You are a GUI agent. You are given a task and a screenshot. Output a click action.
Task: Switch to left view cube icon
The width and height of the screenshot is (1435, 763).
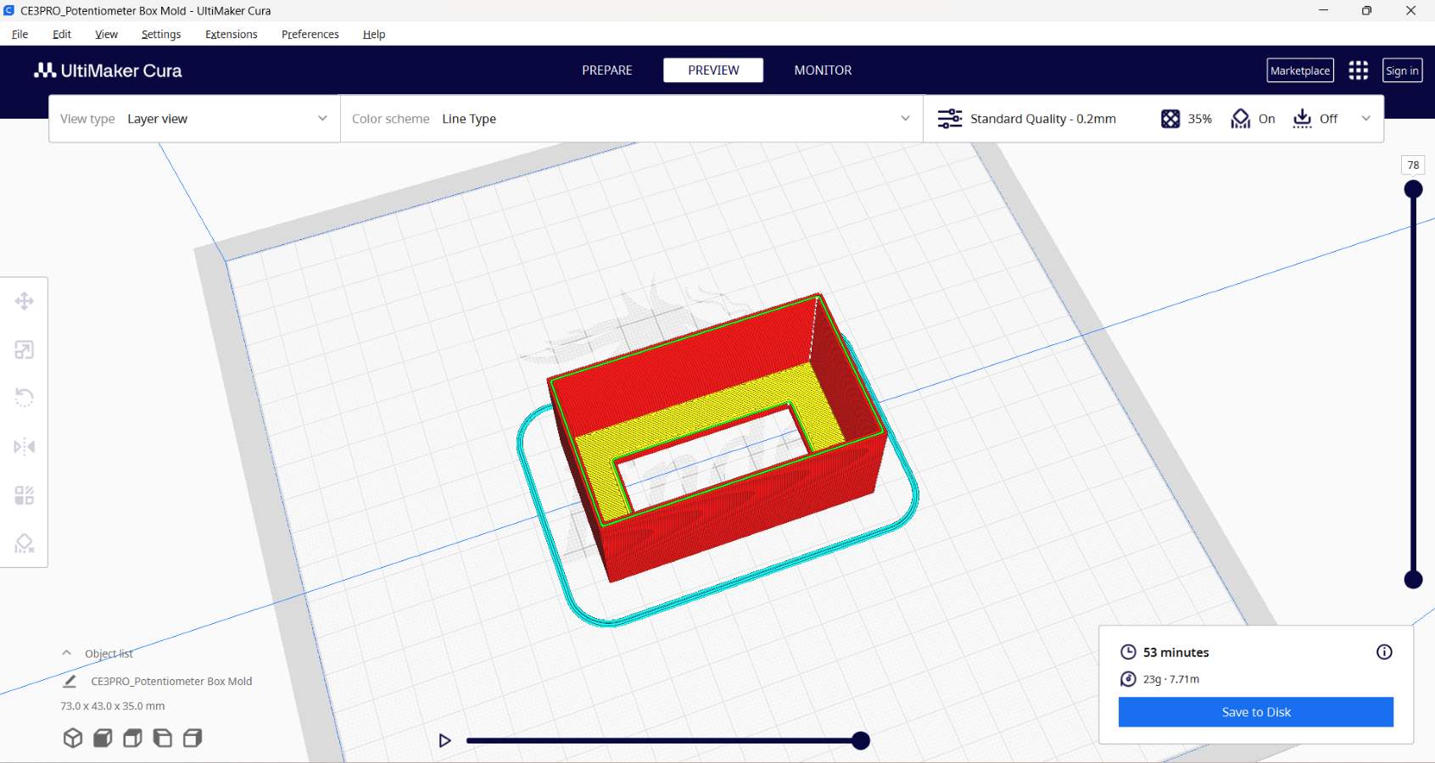click(162, 738)
